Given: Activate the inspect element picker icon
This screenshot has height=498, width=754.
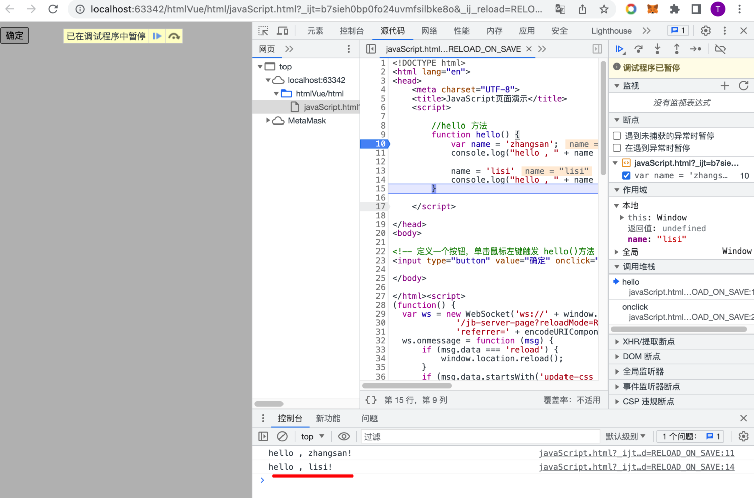Looking at the screenshot, I should 263,31.
